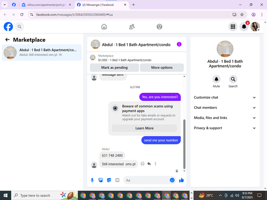Bookmark page with star icon
The height and width of the screenshot is (200, 267).
click(x=242, y=14)
